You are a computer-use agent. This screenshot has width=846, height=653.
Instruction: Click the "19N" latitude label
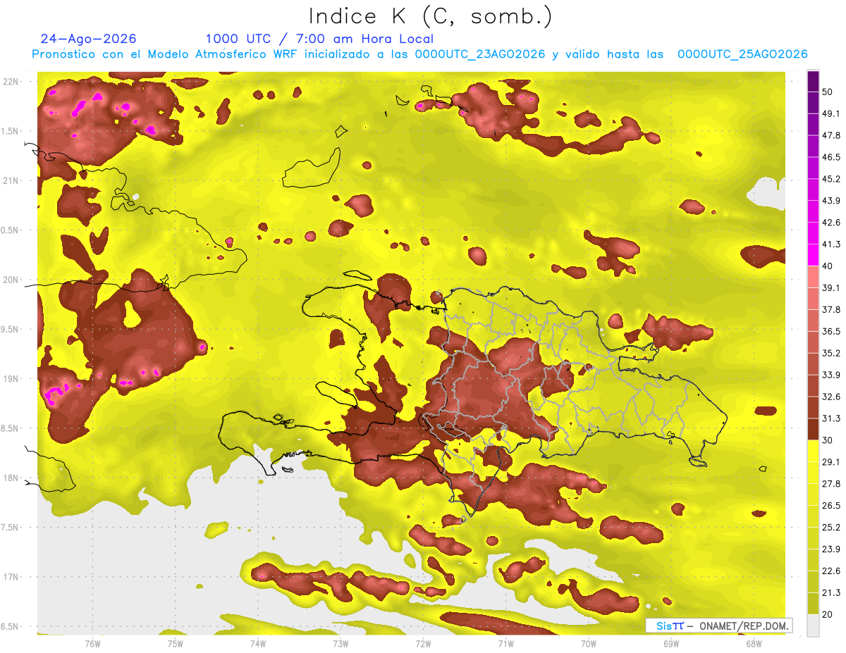pyautogui.click(x=11, y=378)
